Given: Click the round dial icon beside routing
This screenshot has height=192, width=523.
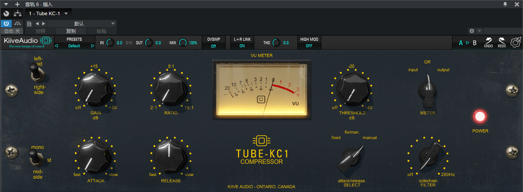Looking at the screenshot, I should 6,13.
